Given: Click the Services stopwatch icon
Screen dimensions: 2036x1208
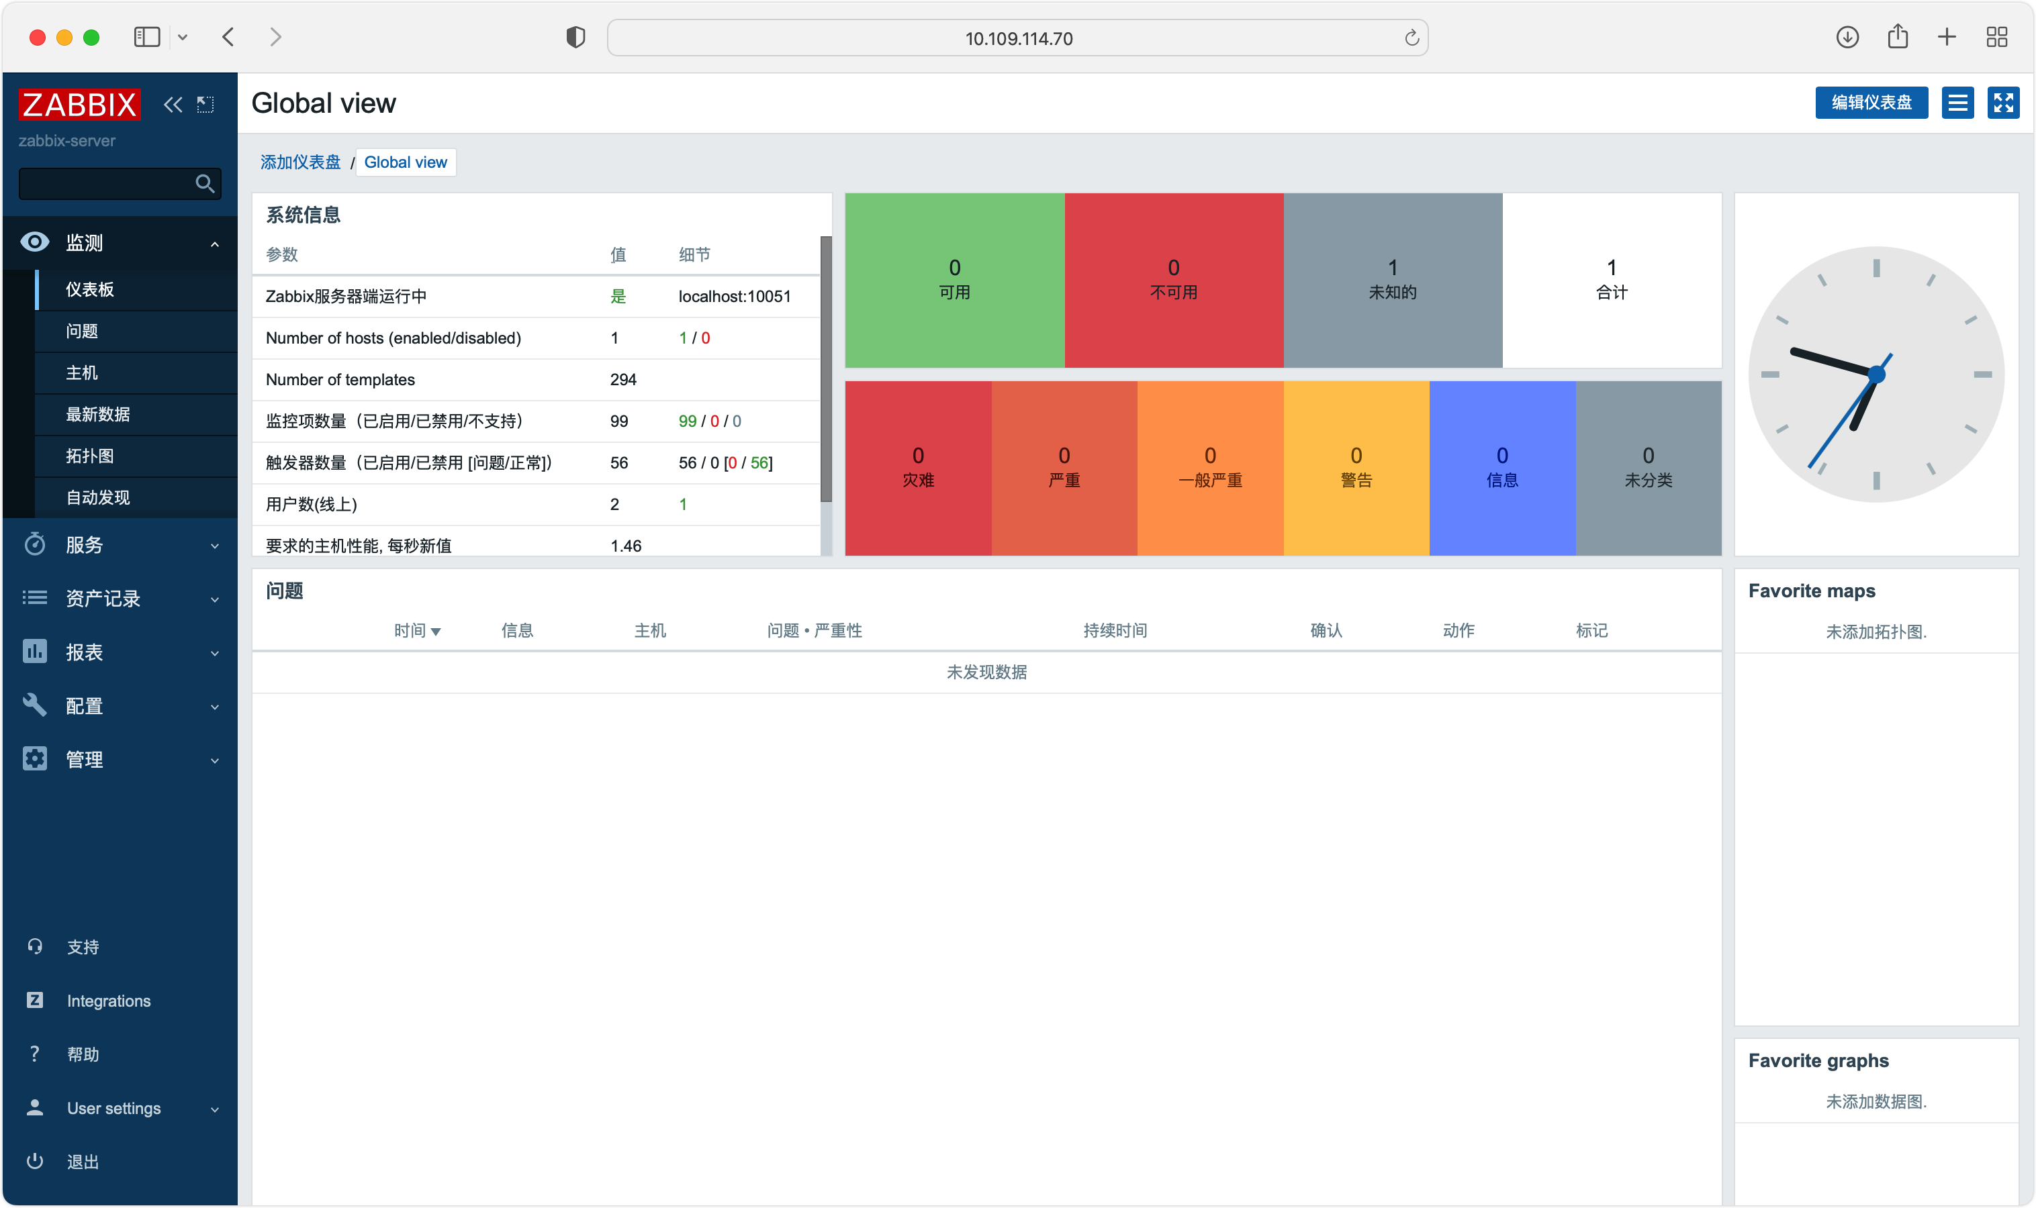Looking at the screenshot, I should coord(34,544).
